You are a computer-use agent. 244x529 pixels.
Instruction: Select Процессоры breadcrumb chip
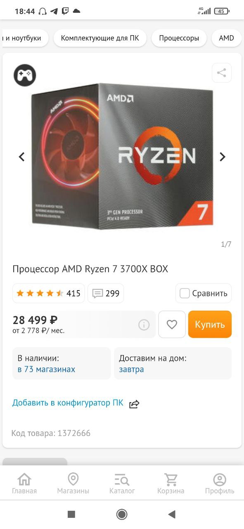[179, 38]
